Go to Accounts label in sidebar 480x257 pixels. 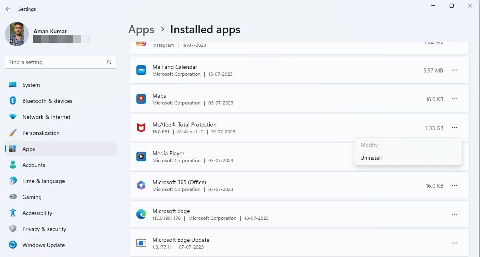[x=34, y=165]
